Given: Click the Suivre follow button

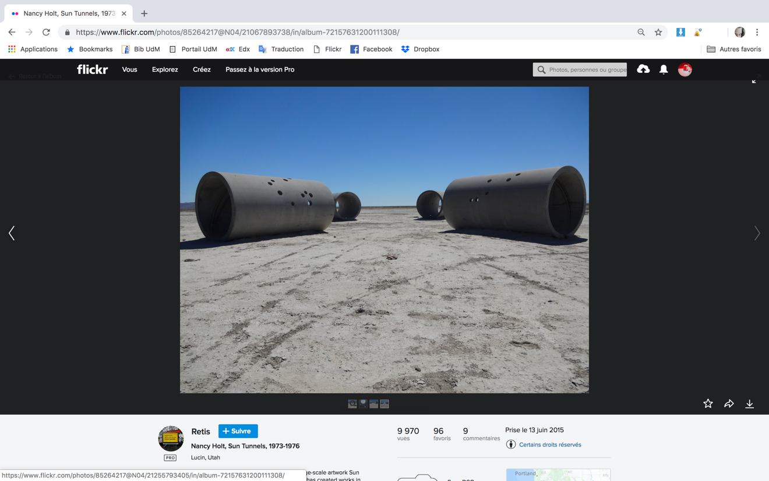Looking at the screenshot, I should pos(238,431).
